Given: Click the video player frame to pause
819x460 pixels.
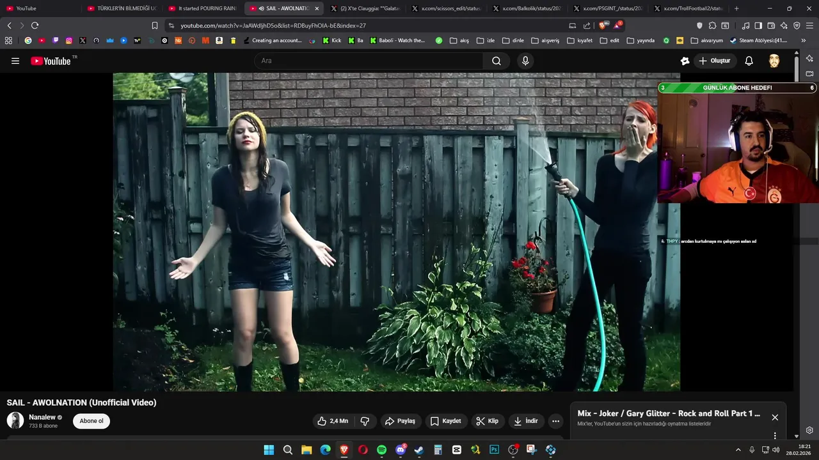Looking at the screenshot, I should point(397,231).
